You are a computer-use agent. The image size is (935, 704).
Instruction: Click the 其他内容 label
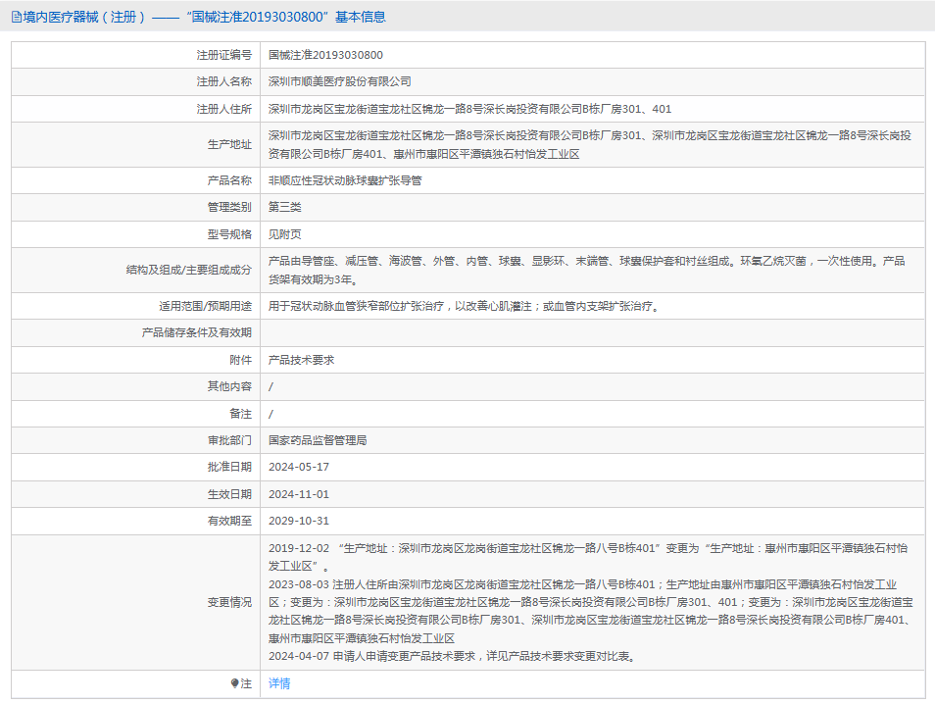[x=229, y=386]
